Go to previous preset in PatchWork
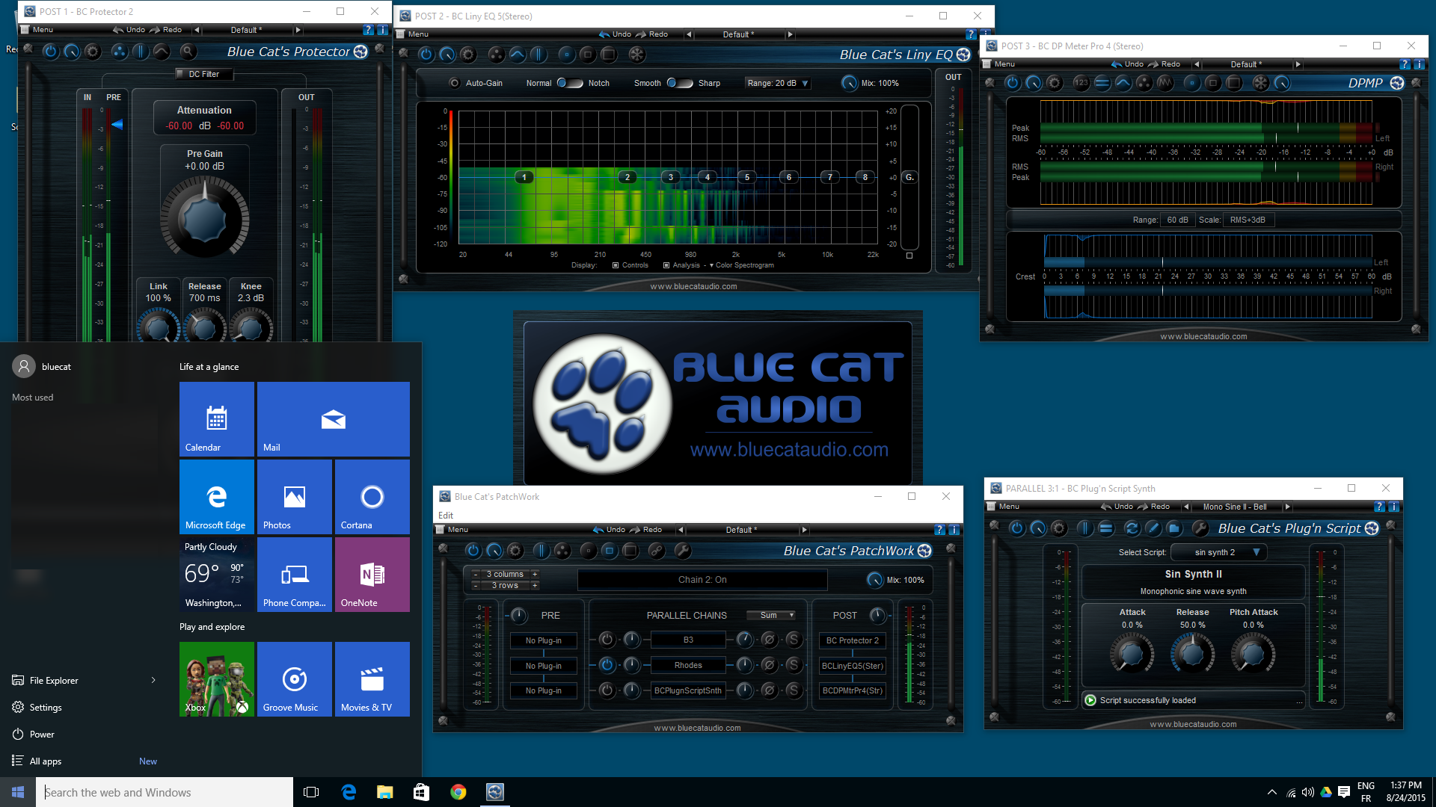 [x=681, y=530]
